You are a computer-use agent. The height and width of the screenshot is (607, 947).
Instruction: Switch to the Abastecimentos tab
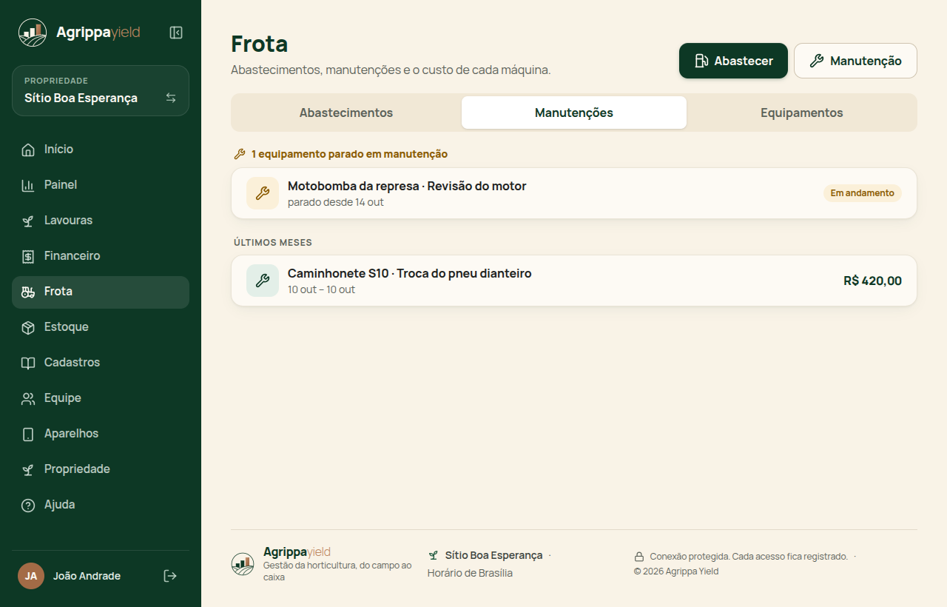click(346, 113)
